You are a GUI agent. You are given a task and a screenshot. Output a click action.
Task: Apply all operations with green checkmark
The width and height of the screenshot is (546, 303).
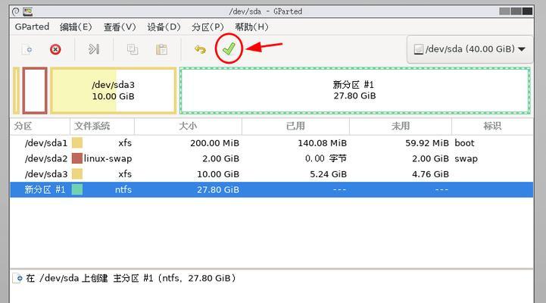click(229, 48)
